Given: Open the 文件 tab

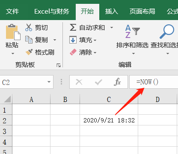Looking at the screenshot, I should point(12,12).
